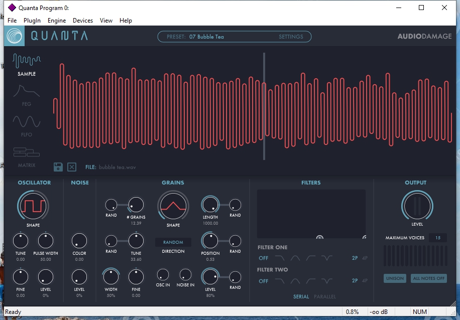Click the SETTINGS button
Viewport: 460px width, 320px height.
[x=291, y=37]
